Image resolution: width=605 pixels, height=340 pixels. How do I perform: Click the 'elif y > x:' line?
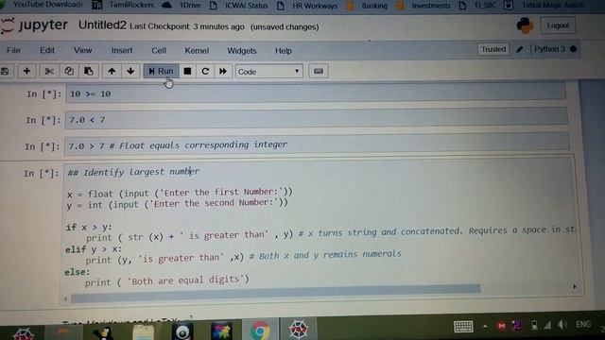tap(94, 249)
